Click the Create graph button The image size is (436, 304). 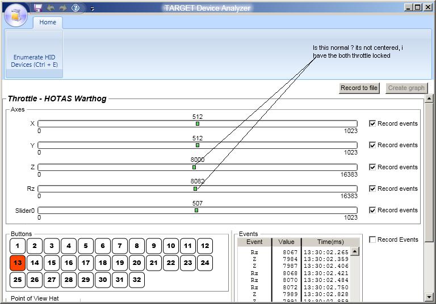[x=406, y=88]
